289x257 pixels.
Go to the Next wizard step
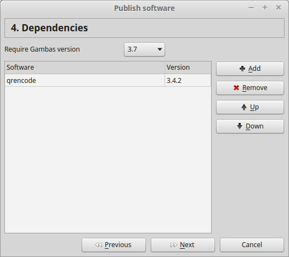[x=183, y=245]
